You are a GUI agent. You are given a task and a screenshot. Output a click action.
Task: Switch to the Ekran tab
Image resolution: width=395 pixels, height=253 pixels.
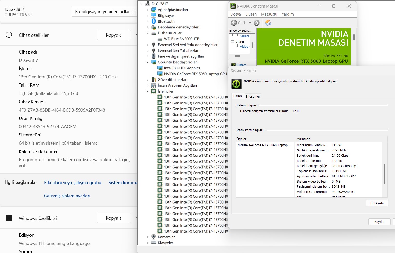pos(238,96)
